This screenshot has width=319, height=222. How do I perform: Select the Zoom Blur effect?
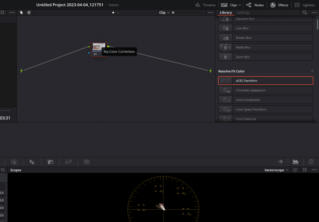coord(265,57)
